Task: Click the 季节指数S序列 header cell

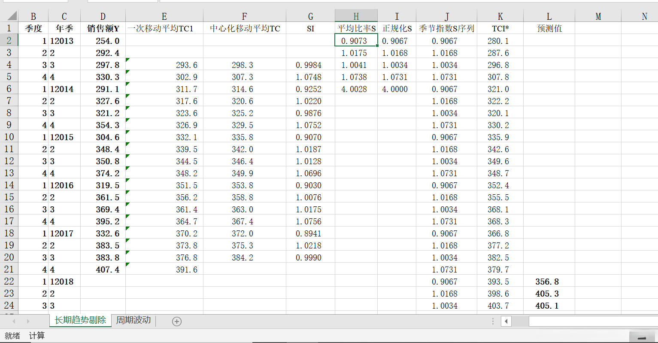Action: point(447,28)
